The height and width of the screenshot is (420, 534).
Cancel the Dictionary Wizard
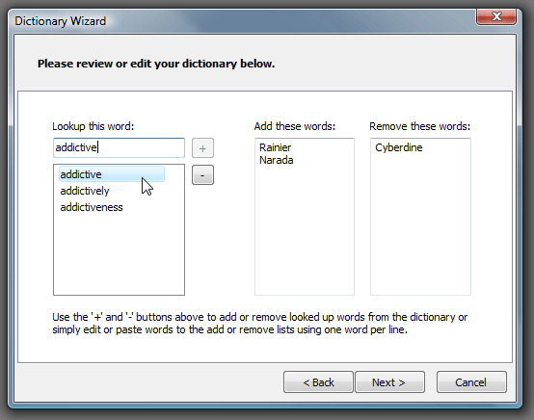tap(471, 382)
